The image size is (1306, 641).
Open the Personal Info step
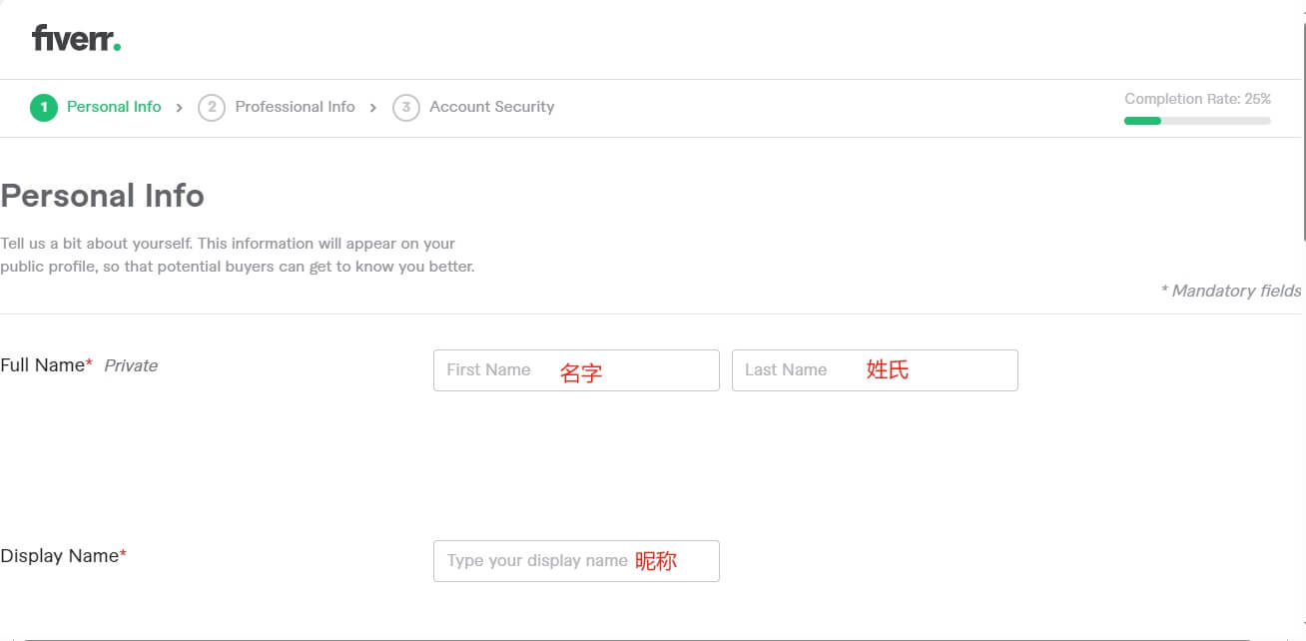coord(114,107)
